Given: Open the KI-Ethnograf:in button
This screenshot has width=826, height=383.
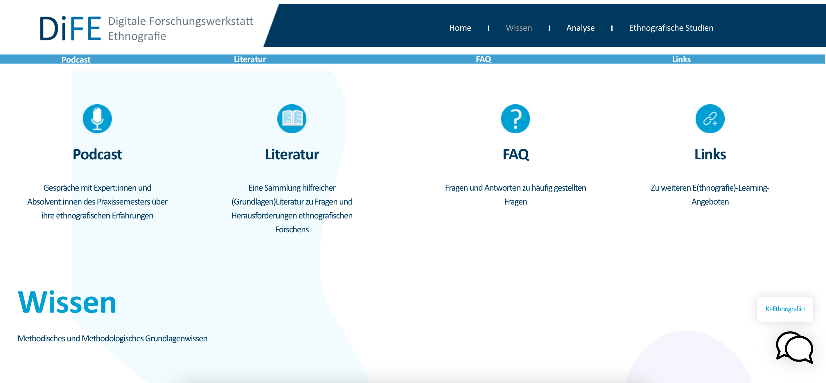Looking at the screenshot, I should coord(785,309).
